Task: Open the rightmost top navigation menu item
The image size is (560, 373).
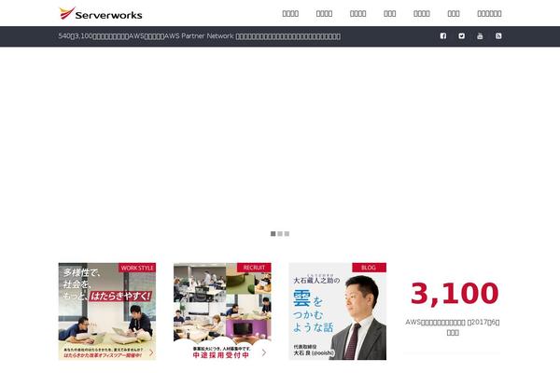Action: coord(489,13)
